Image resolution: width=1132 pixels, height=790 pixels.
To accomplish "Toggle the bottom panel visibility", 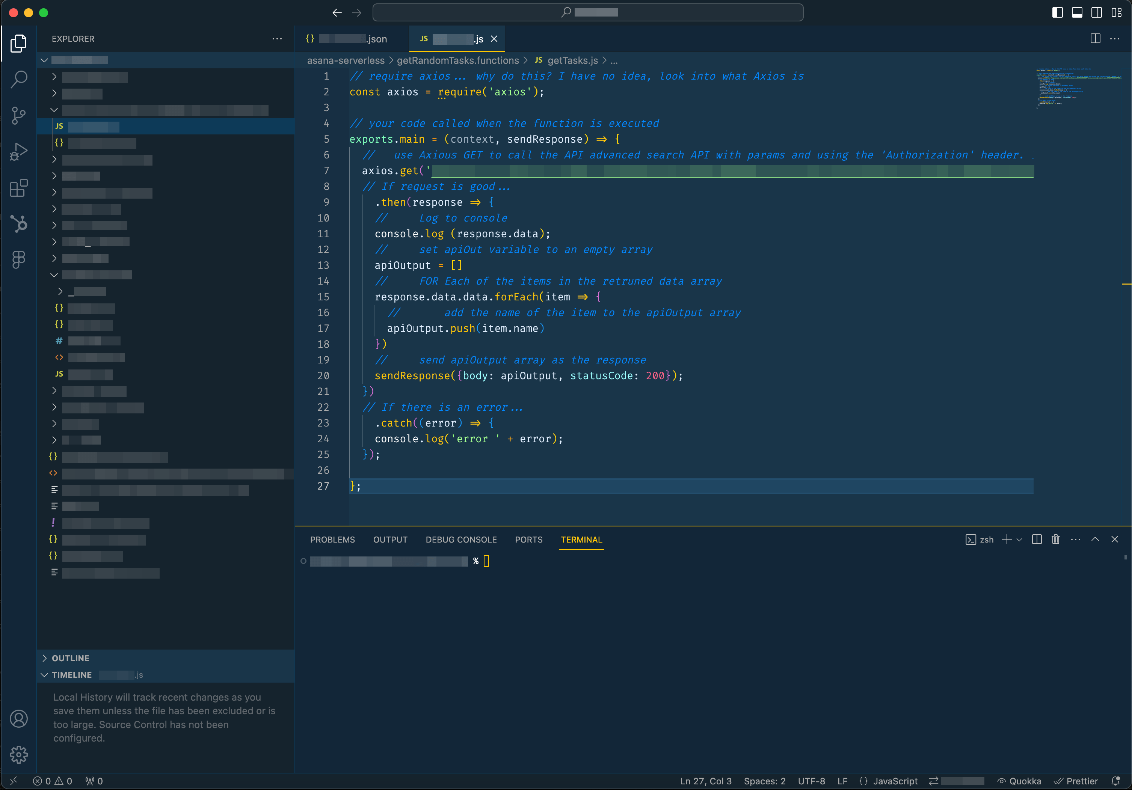I will tap(1077, 12).
